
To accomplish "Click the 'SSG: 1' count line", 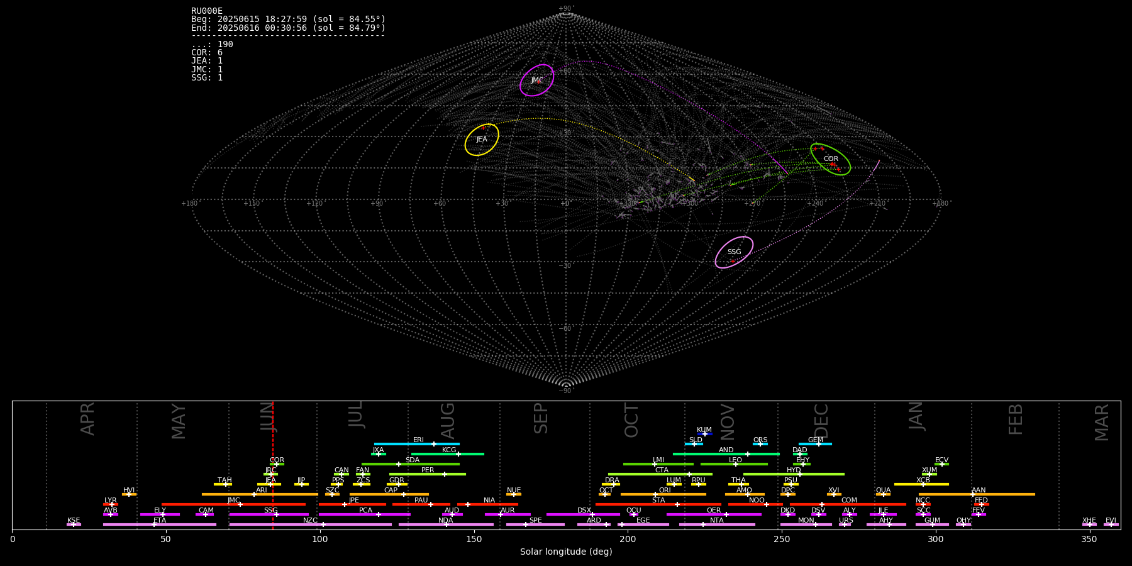I will [207, 78].
